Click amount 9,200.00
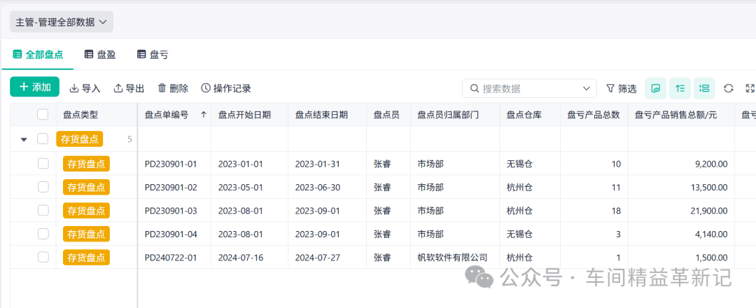 [x=711, y=164]
